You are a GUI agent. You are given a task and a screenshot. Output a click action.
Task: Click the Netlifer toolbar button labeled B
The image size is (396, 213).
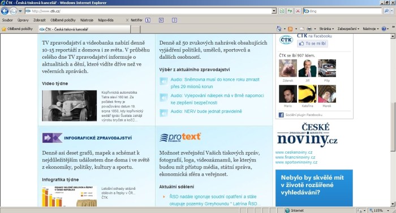174,20
